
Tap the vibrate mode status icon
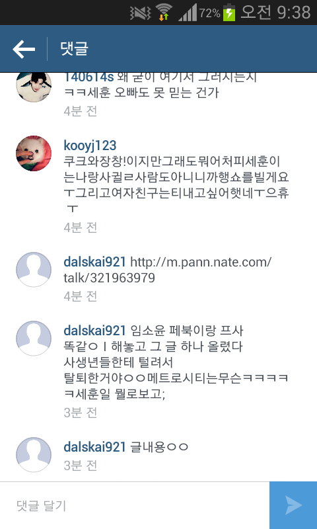coord(140,13)
